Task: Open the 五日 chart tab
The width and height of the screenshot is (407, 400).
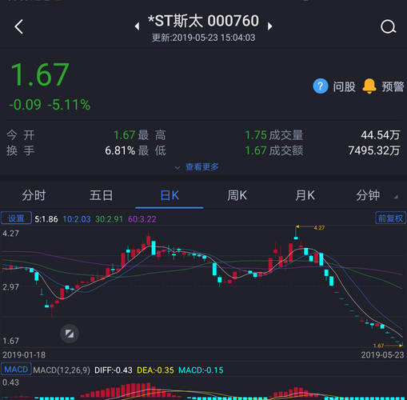Action: (102, 195)
